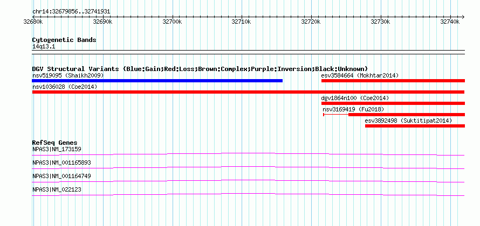Screen dimensions: 480x226
Task: Click the 32690k ruler tick label
Action: pos(102,22)
